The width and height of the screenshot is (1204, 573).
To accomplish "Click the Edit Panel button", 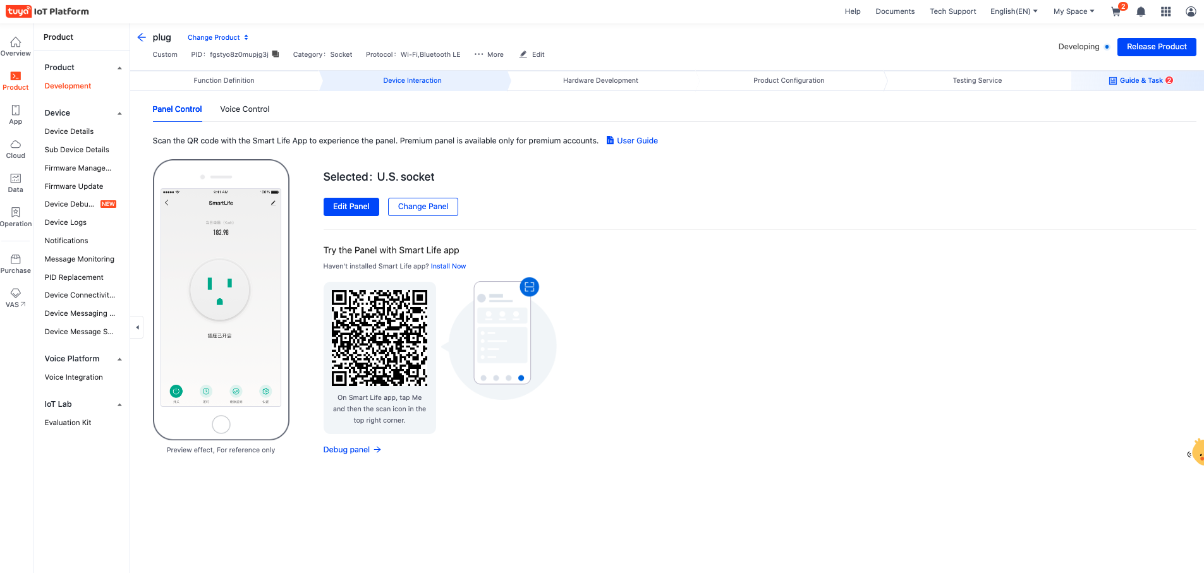I will 351,207.
